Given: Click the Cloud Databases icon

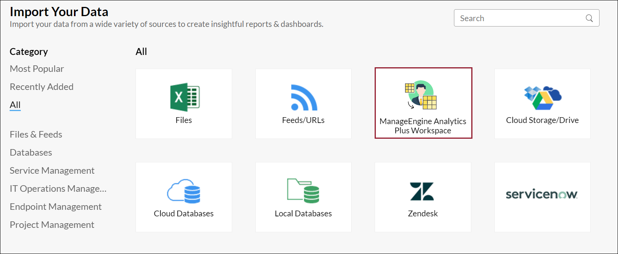Looking at the screenshot, I should (184, 191).
